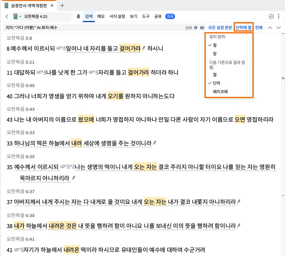Sort results by 페리코페

tap(220, 92)
